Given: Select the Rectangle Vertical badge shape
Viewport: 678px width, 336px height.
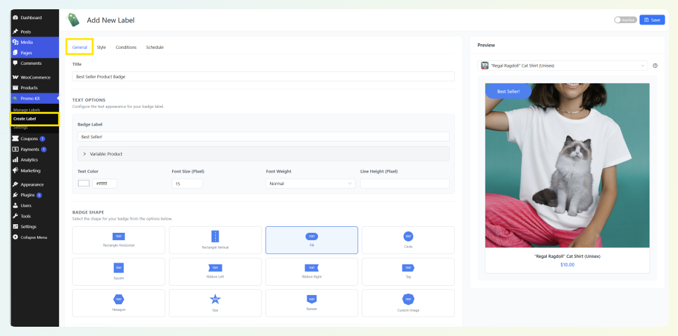Looking at the screenshot, I should click(215, 240).
